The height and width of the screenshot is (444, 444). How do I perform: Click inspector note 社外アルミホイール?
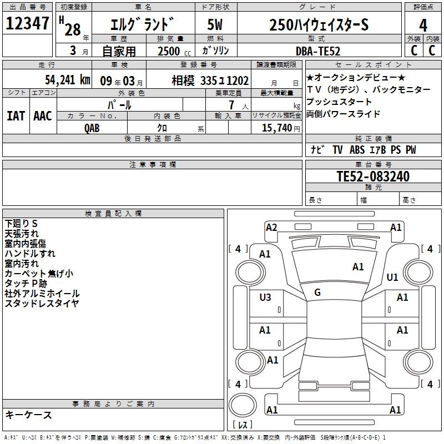42,294
